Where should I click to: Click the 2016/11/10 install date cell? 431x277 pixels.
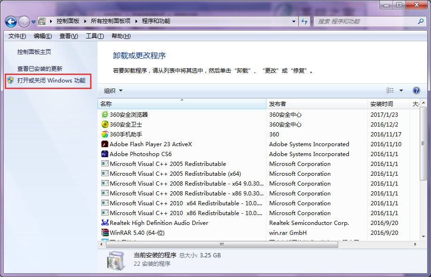386,144
